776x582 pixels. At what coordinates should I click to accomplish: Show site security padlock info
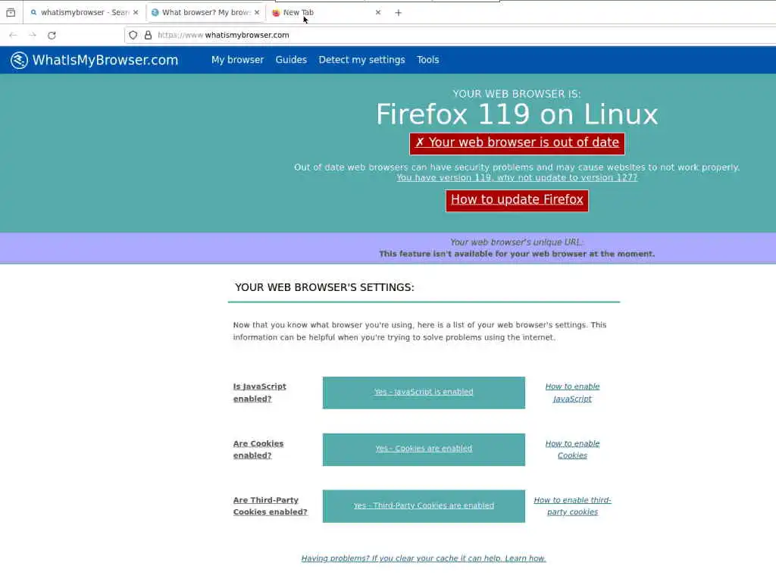[148, 35]
